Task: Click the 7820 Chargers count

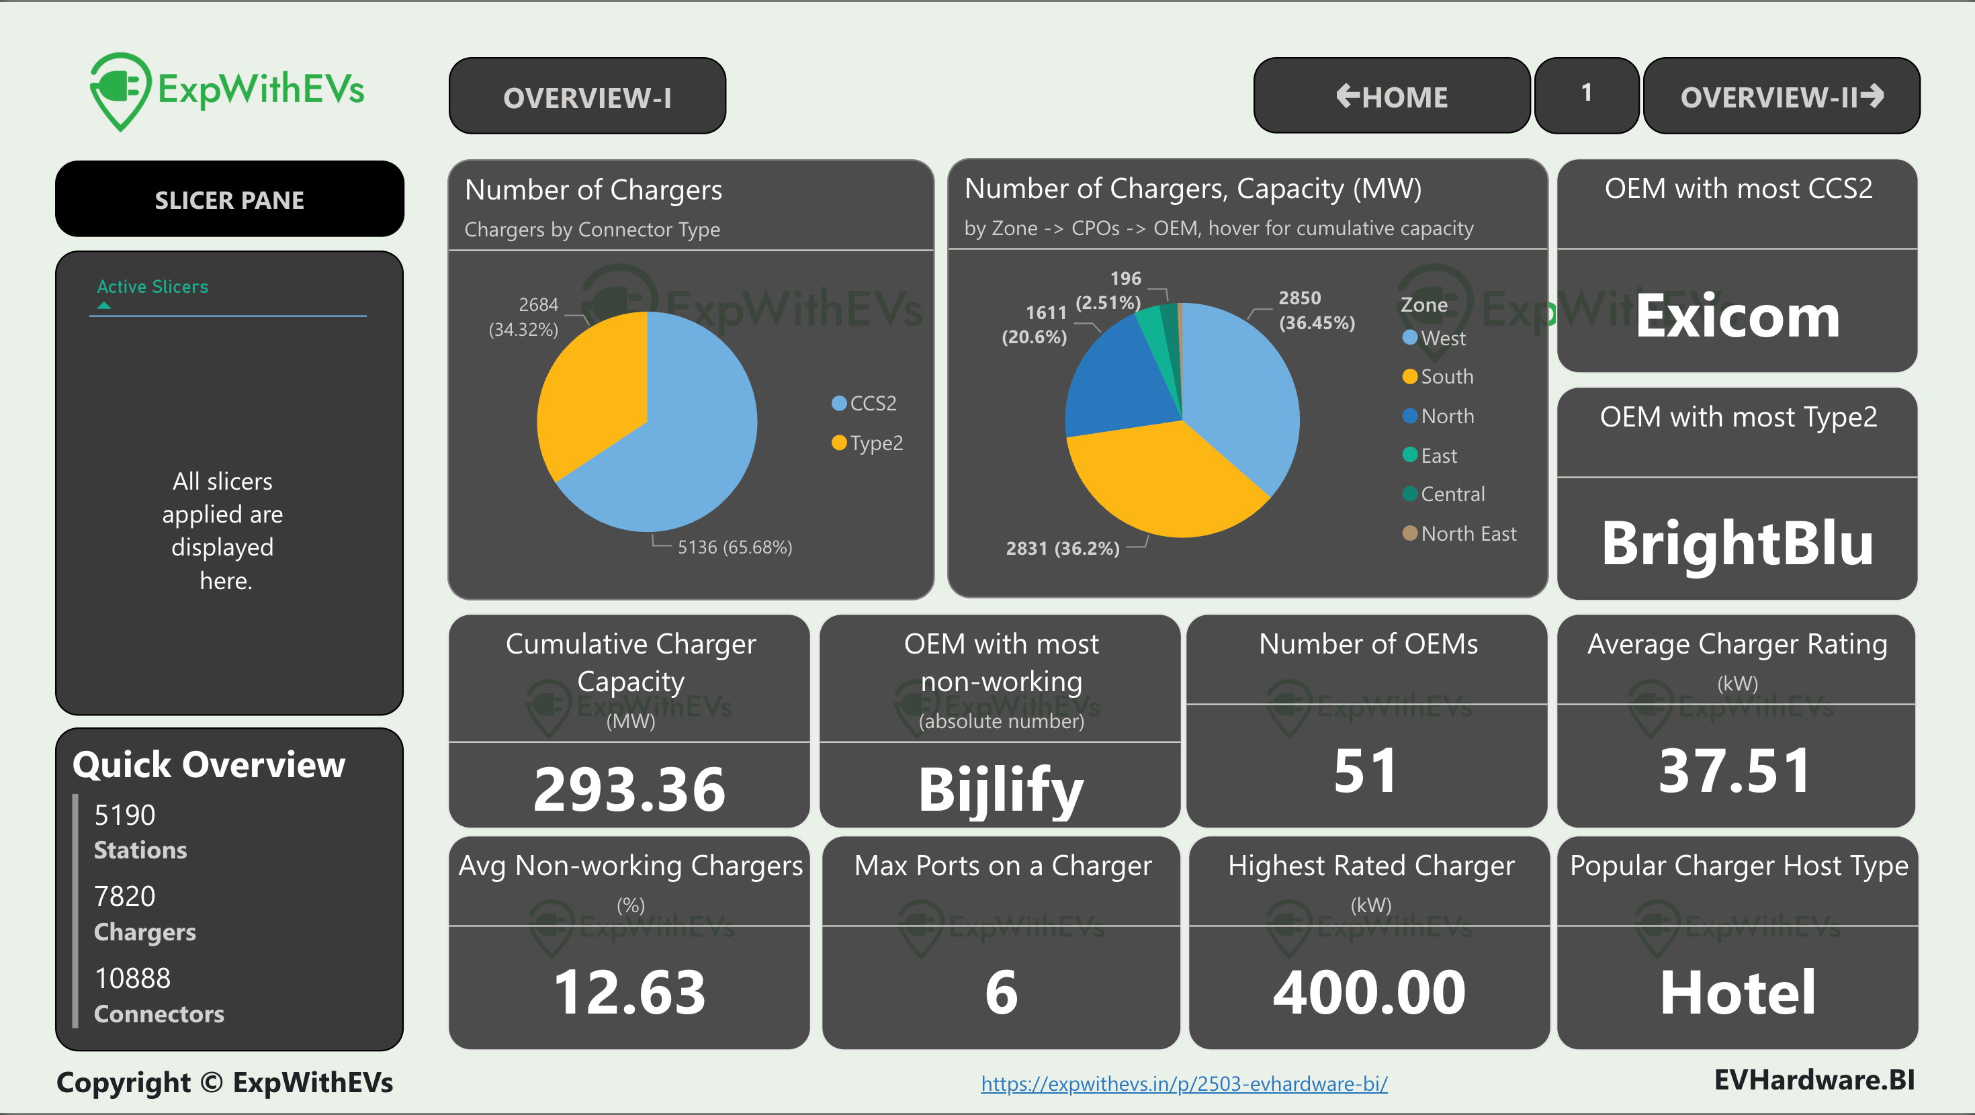Action: [x=124, y=895]
